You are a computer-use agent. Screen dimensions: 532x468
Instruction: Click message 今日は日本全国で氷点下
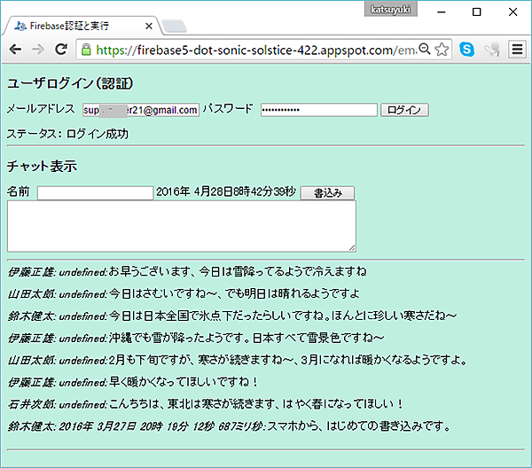(283, 316)
